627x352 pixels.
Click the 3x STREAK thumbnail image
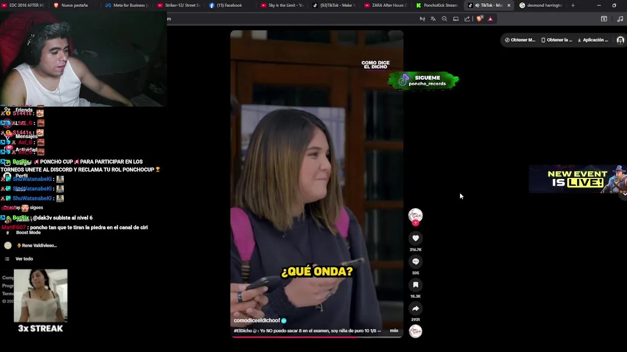click(41, 296)
